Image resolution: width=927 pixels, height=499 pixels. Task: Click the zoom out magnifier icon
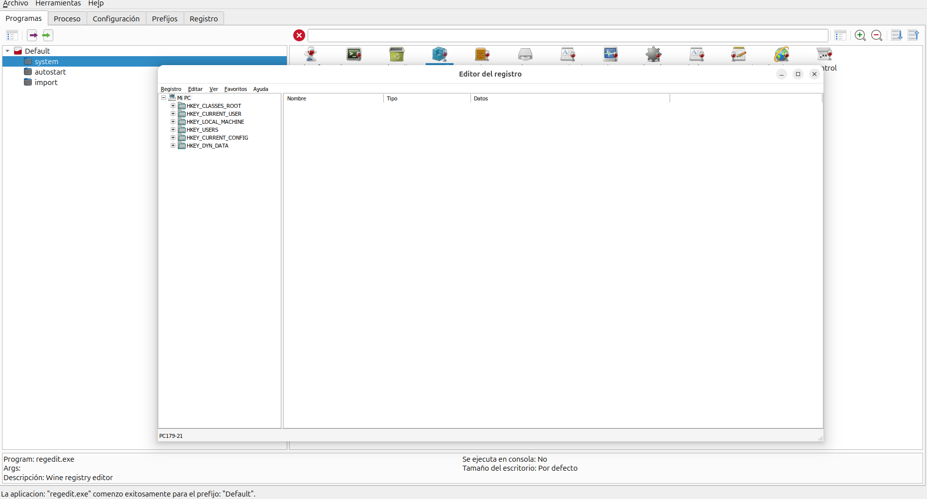click(877, 35)
